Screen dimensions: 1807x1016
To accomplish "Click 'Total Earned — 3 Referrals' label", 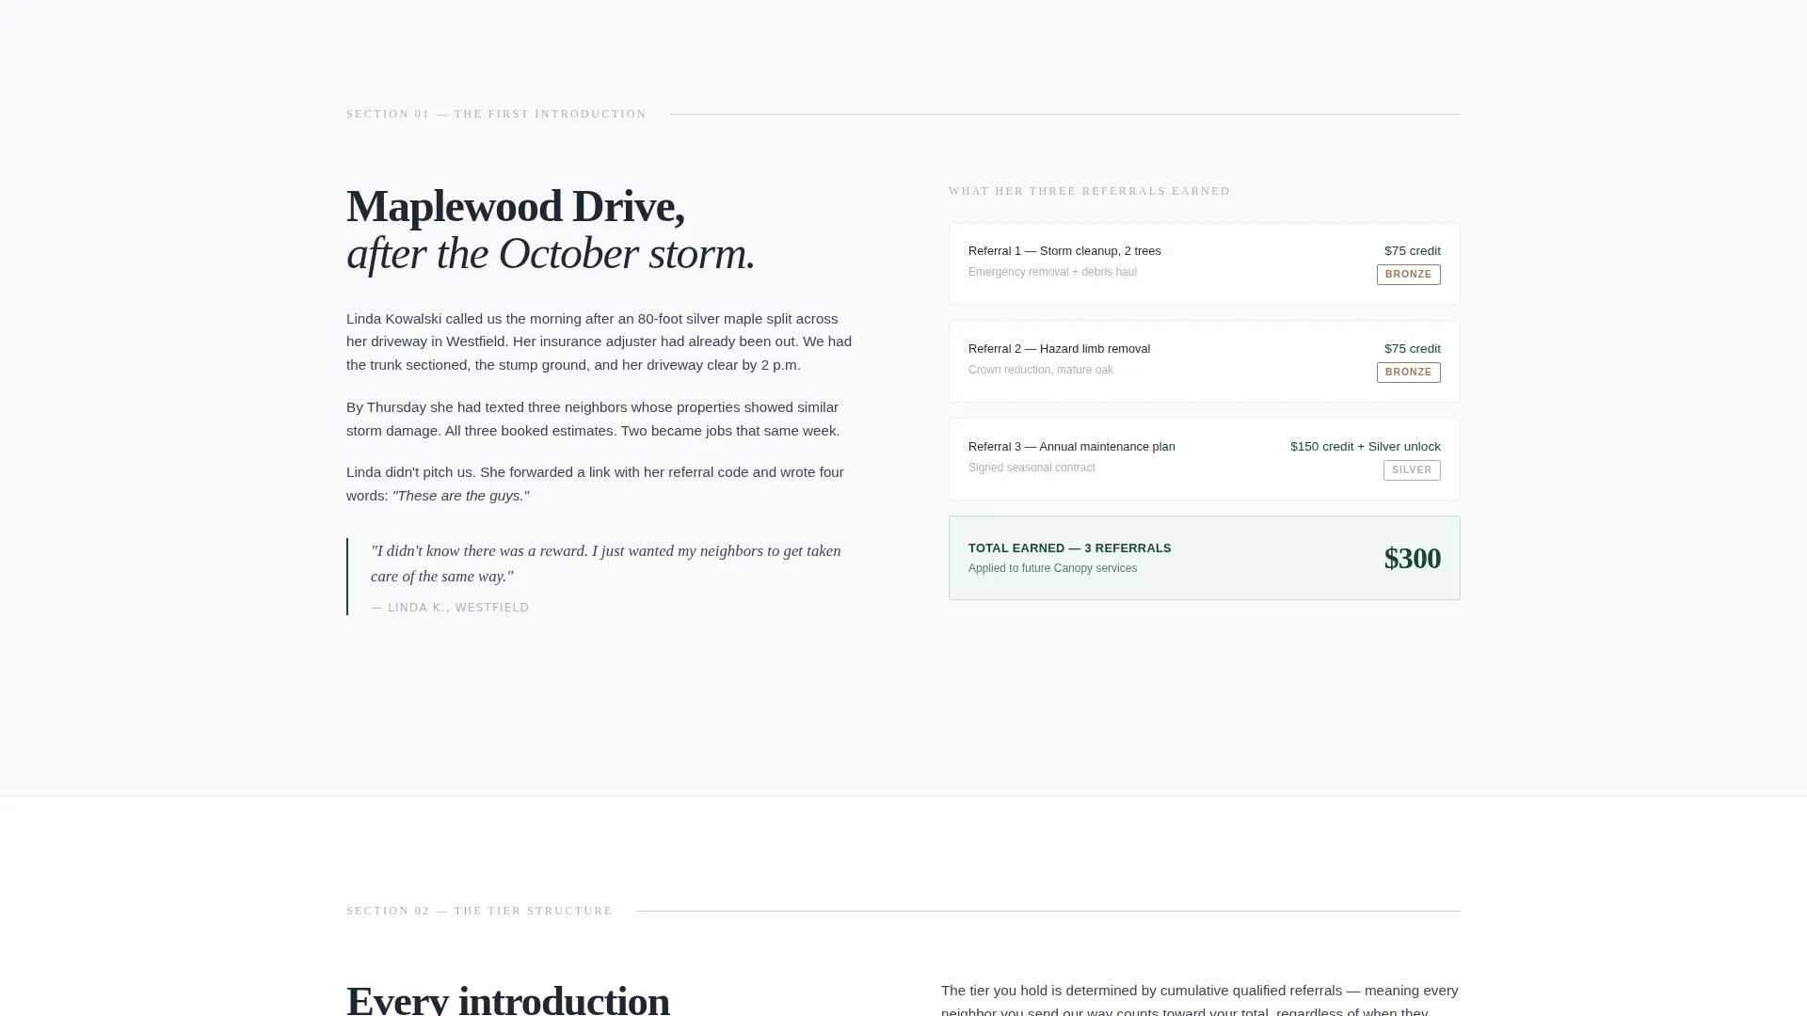I will pos(1069,548).
